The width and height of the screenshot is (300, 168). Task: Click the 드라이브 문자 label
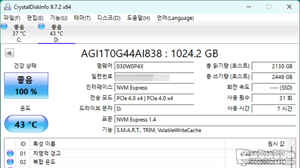tap(96, 108)
